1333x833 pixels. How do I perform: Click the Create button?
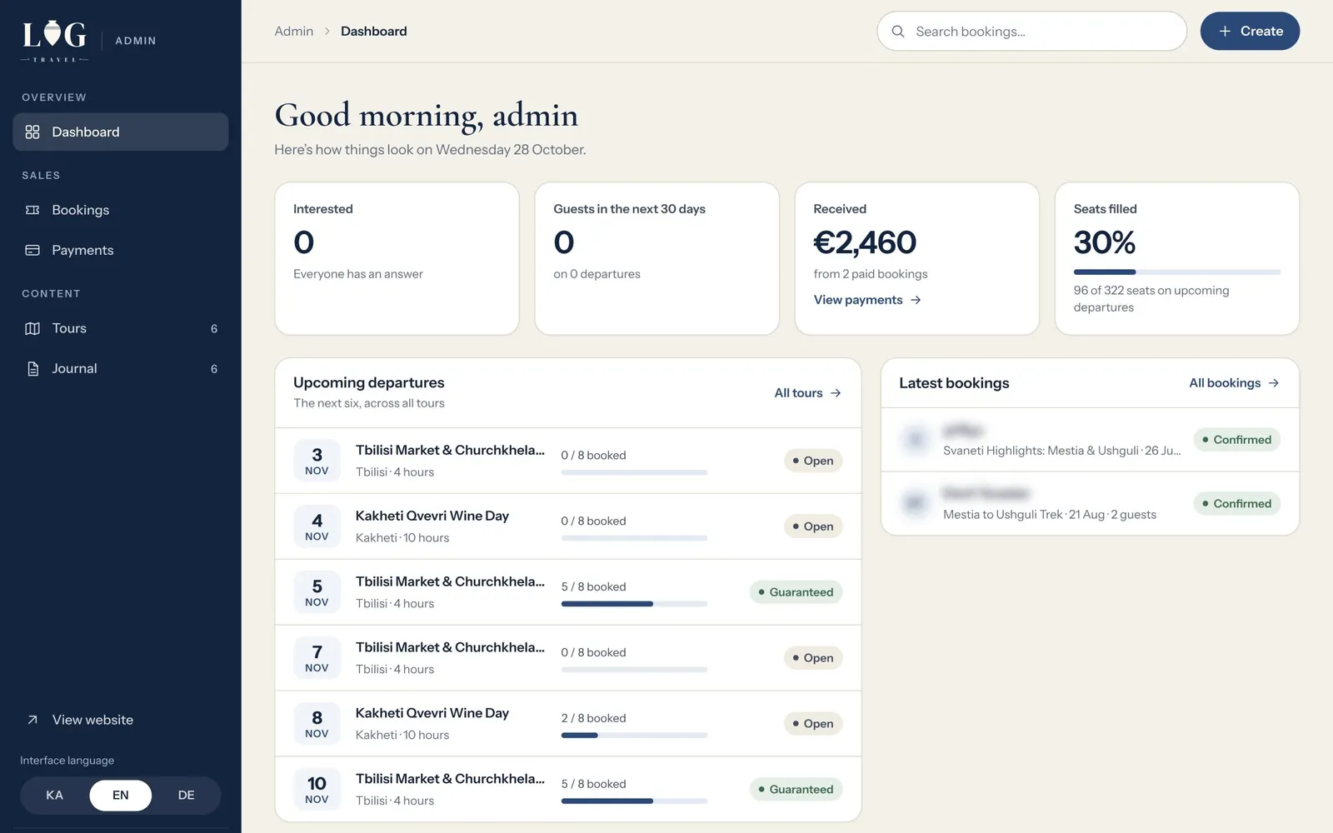click(1250, 31)
